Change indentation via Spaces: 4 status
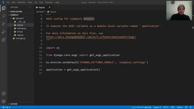 point(157,107)
